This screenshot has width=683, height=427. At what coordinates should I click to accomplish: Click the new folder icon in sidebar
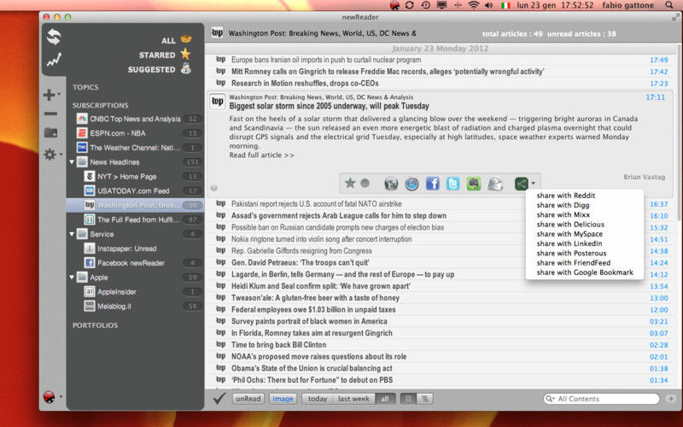(x=50, y=133)
